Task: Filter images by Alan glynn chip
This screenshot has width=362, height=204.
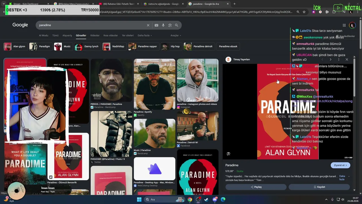Action: click(x=15, y=46)
